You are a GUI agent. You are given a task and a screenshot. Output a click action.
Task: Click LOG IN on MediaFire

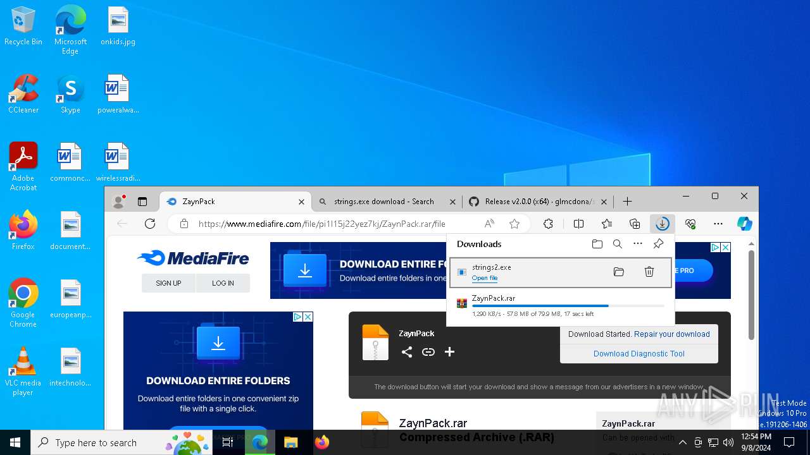point(223,283)
